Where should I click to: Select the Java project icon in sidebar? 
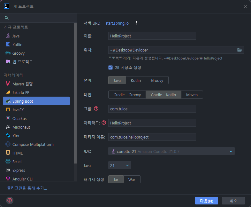coord(8,36)
